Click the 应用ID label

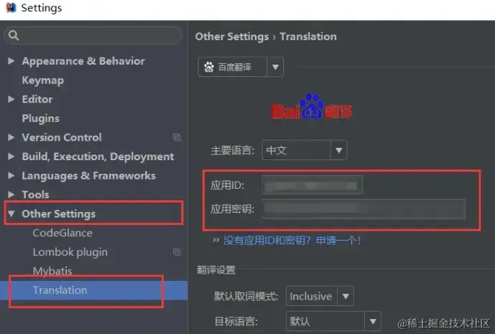click(227, 185)
